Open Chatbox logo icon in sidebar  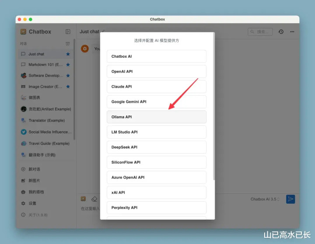click(x=23, y=32)
